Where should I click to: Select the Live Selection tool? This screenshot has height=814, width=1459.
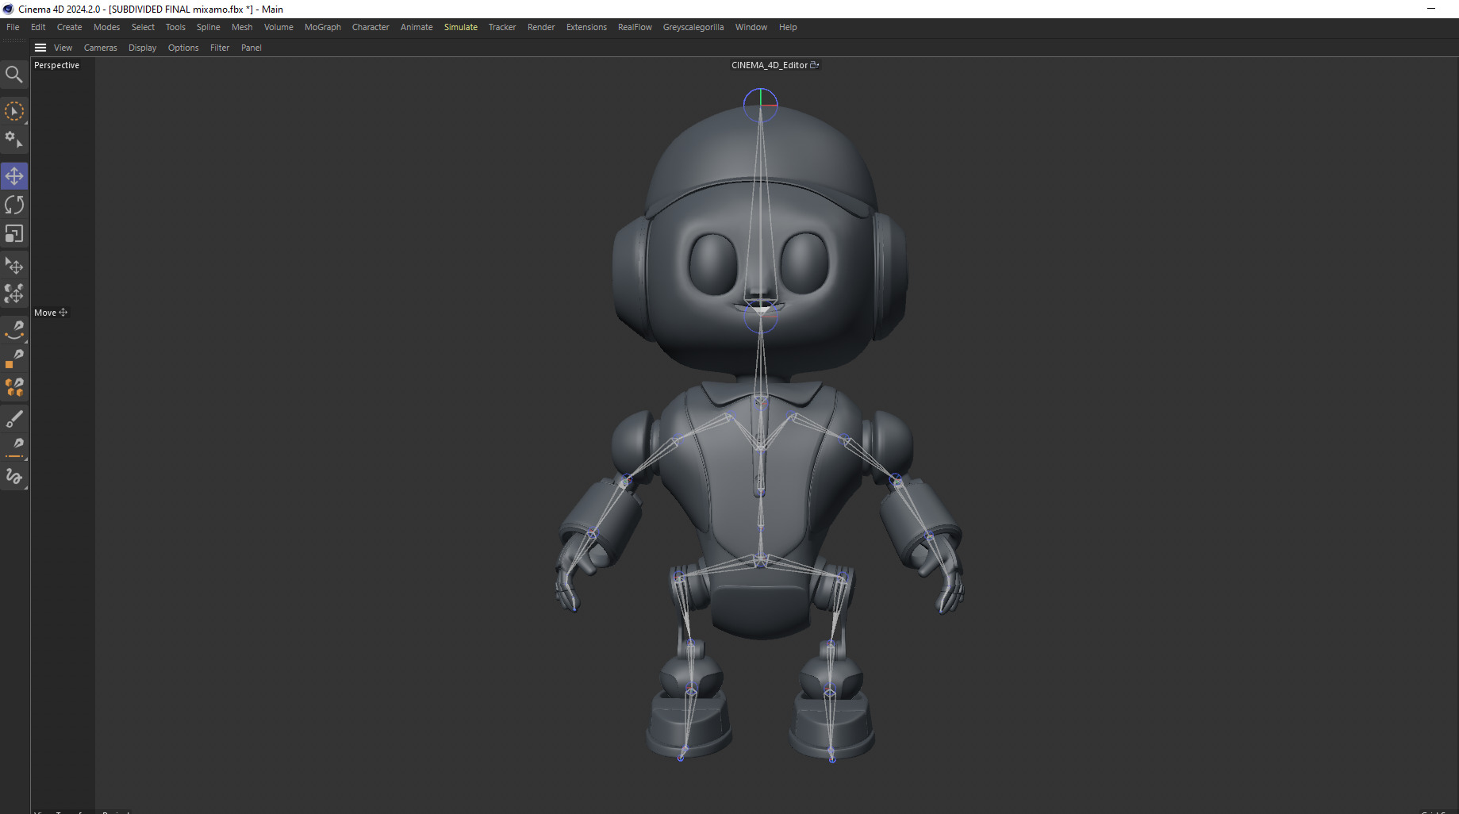tap(13, 111)
